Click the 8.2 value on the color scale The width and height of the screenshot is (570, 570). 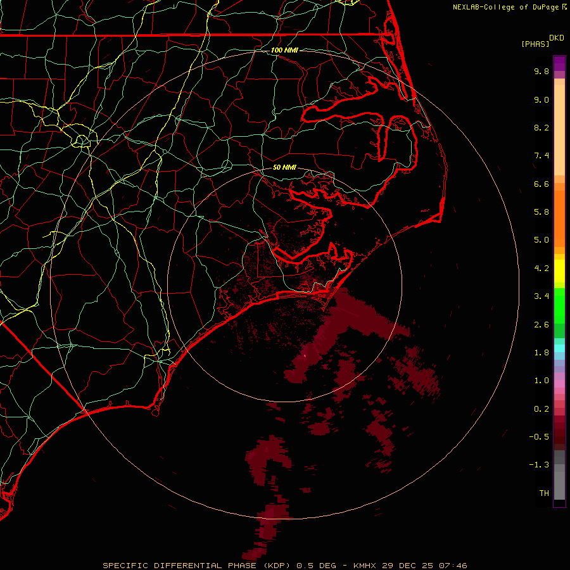pos(541,127)
